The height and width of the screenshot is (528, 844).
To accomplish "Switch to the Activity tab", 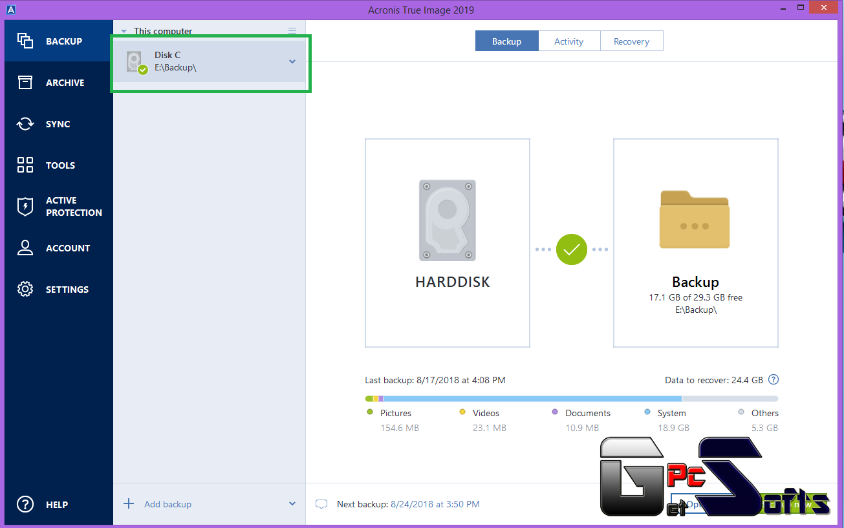I will point(569,41).
